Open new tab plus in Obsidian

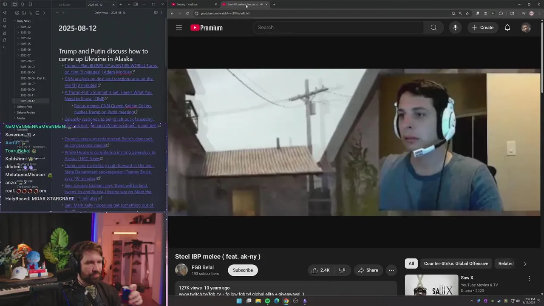[121, 4]
